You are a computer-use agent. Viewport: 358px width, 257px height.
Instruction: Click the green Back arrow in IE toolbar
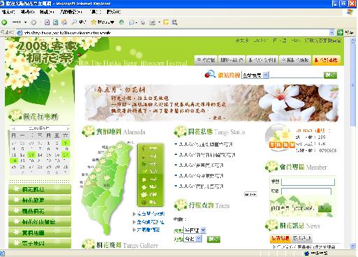(x=4, y=22)
